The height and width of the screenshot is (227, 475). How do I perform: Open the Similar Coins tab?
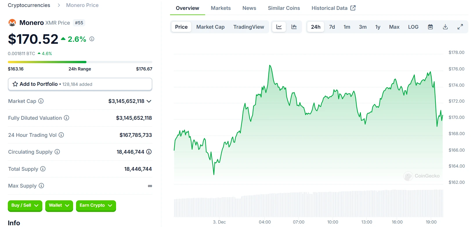click(284, 8)
